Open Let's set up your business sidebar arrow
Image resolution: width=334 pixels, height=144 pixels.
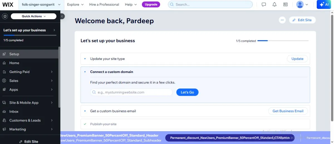click(54, 30)
